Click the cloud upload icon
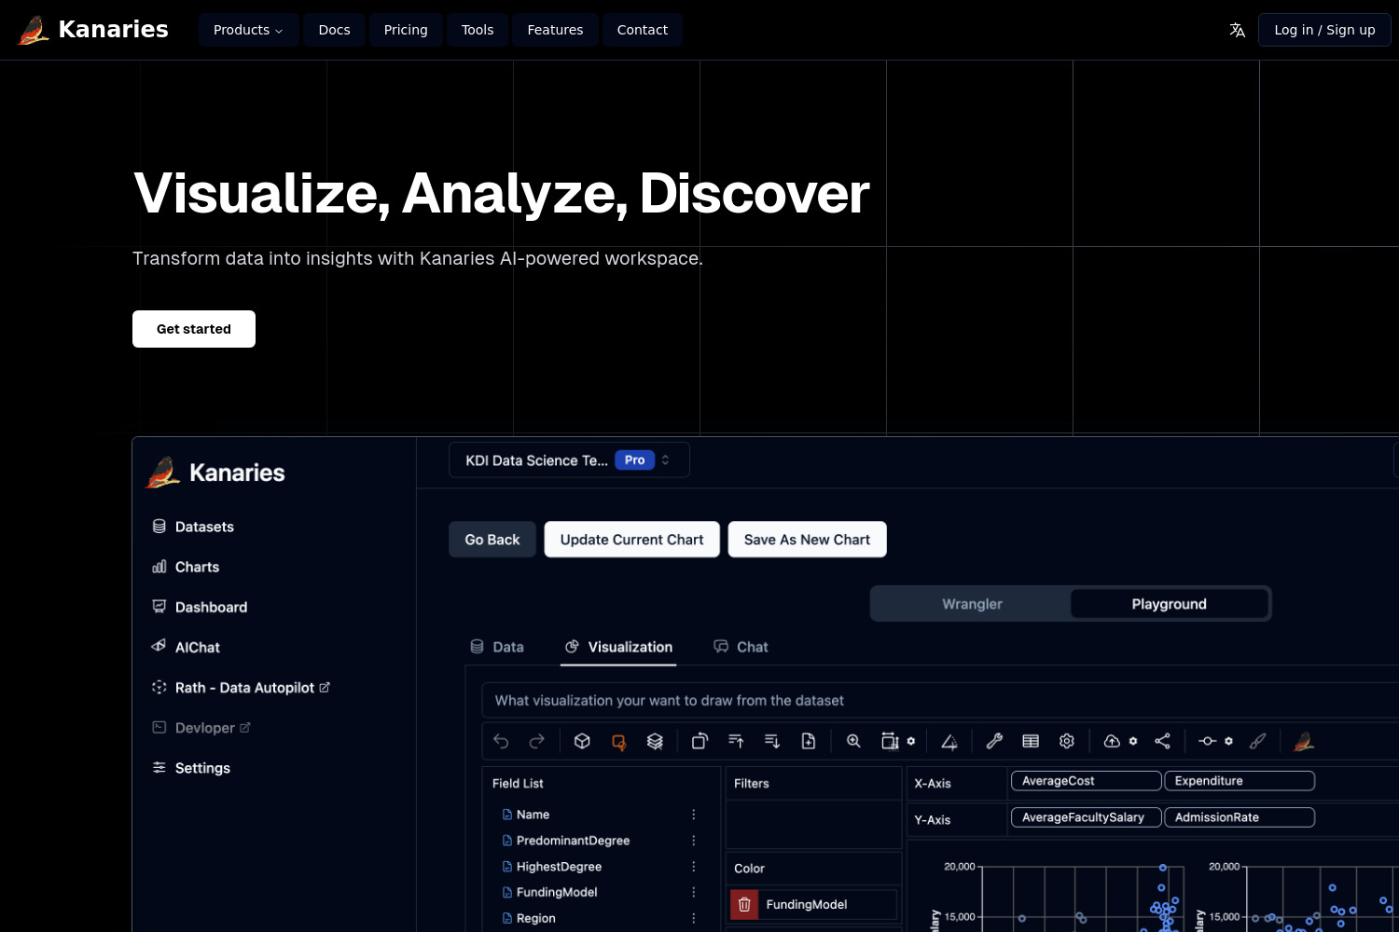1399x932 pixels. point(1112,741)
